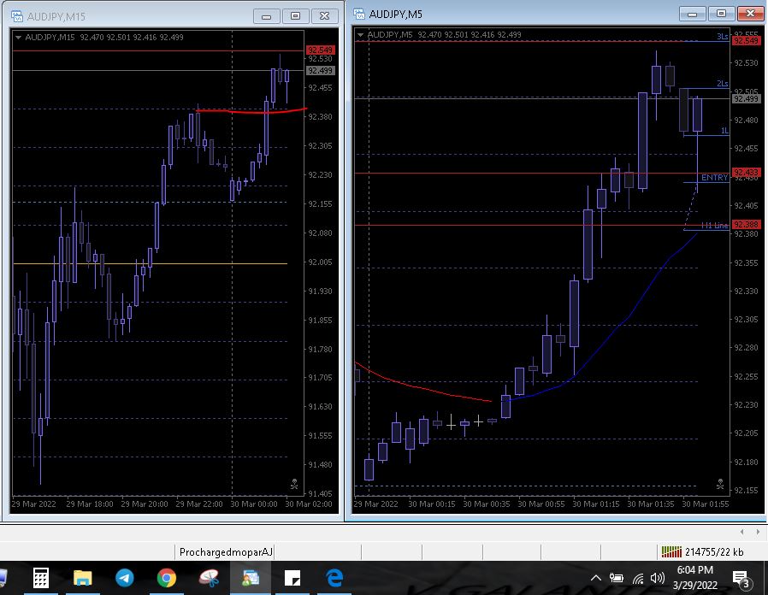
Task: Click the 30 Mar 01:15 time label on M5
Action: click(595, 504)
